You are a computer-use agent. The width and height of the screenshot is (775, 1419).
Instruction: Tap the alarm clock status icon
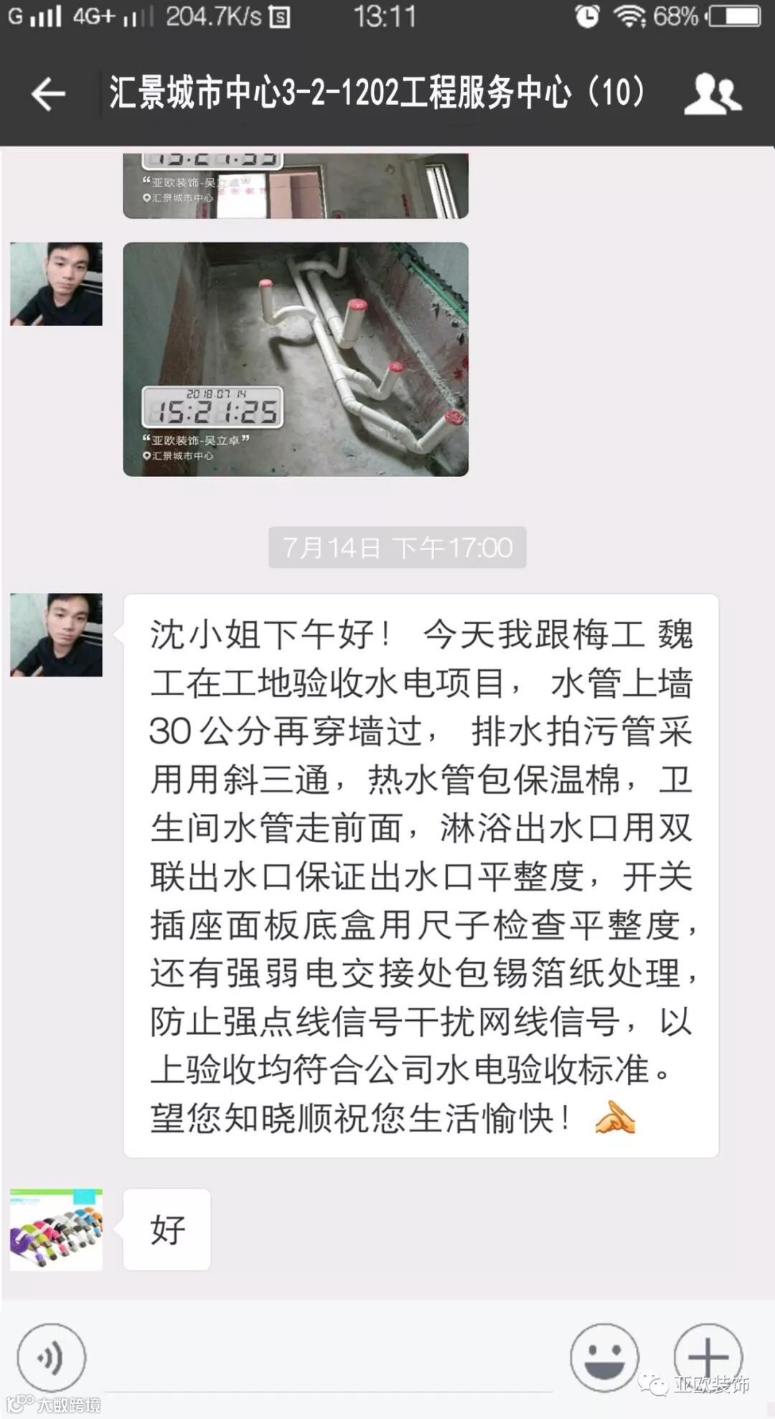click(587, 16)
